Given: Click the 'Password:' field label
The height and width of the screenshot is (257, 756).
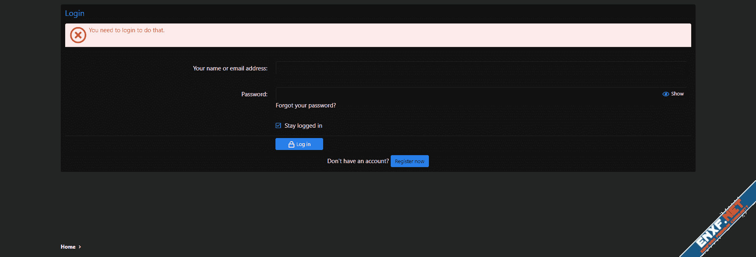Looking at the screenshot, I should pos(254,94).
